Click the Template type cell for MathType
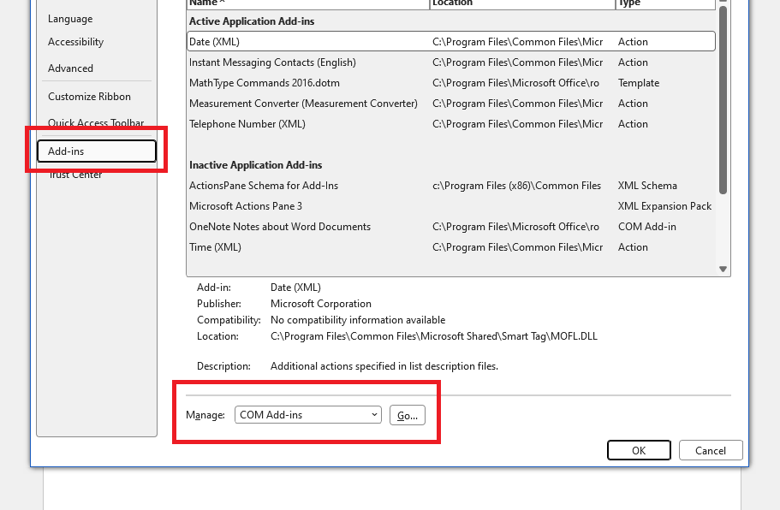The width and height of the screenshot is (780, 510). (x=639, y=83)
